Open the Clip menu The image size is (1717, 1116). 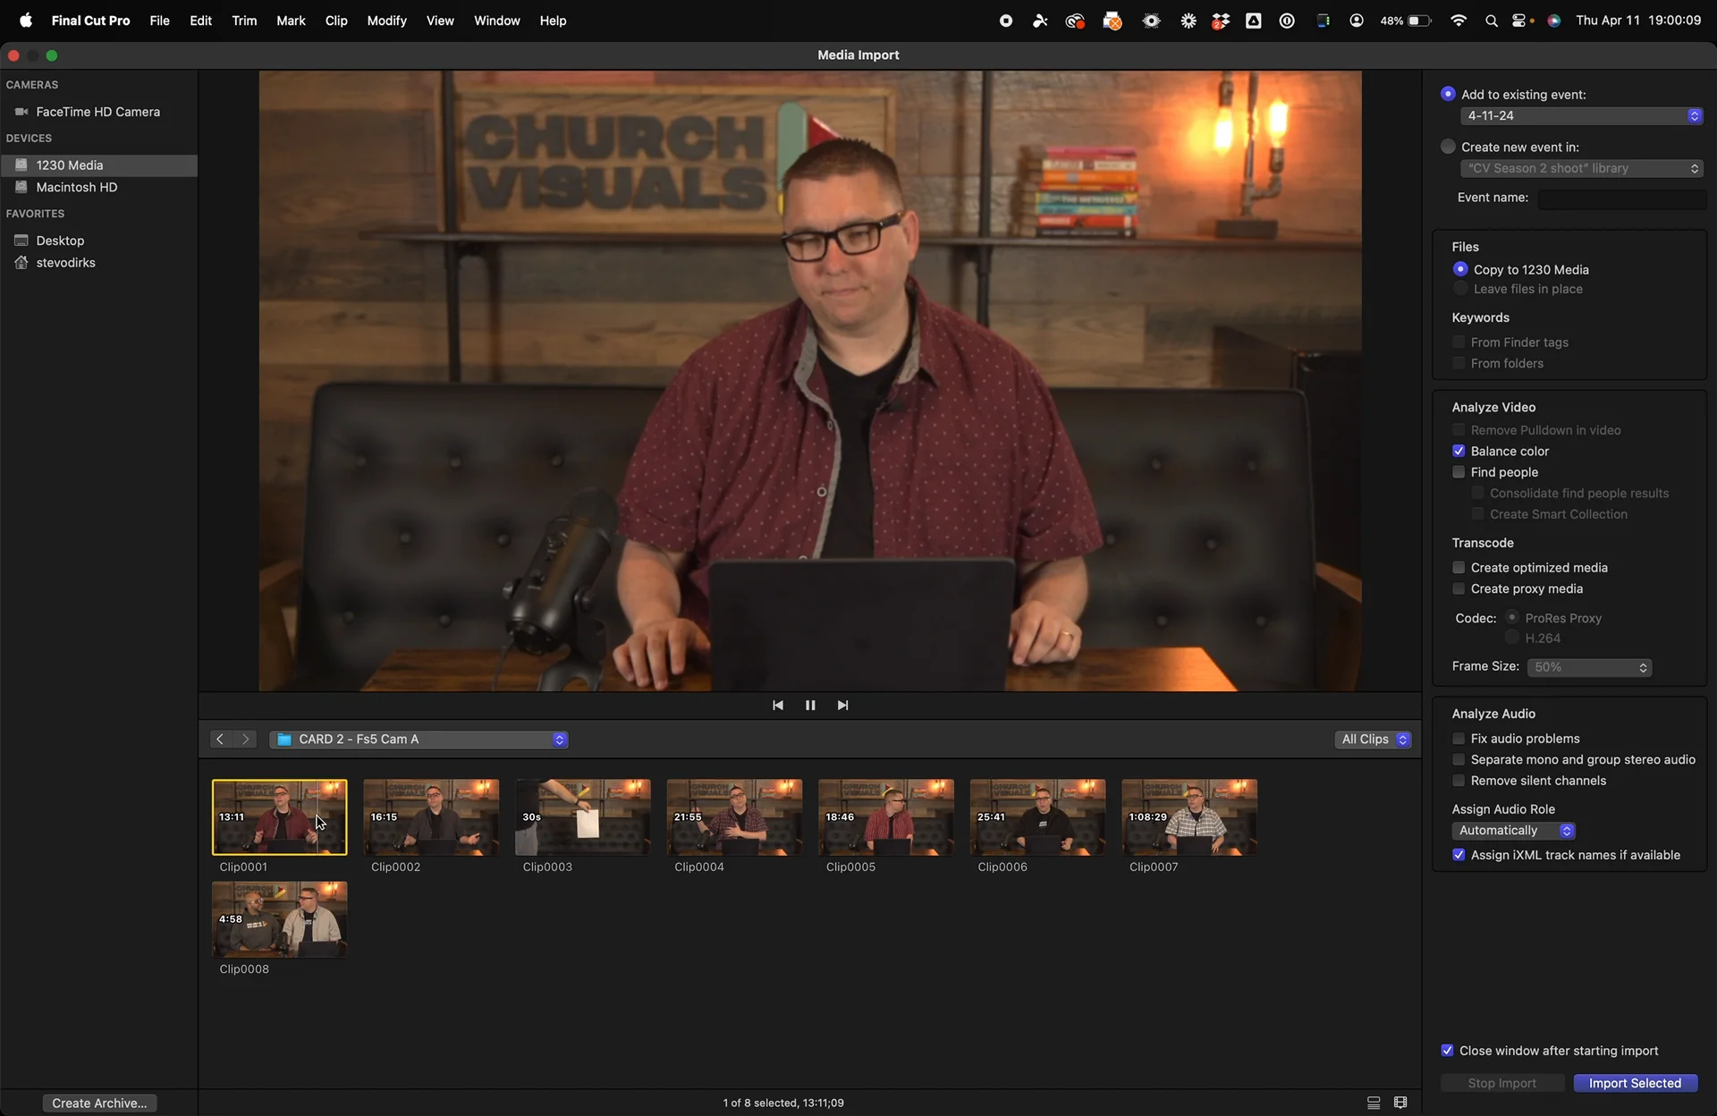point(336,21)
